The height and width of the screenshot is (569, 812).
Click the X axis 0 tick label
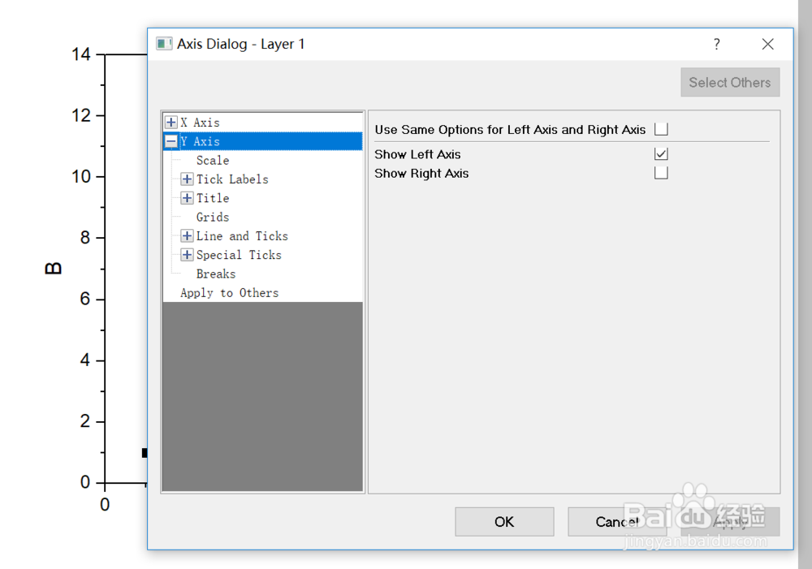pos(105,504)
